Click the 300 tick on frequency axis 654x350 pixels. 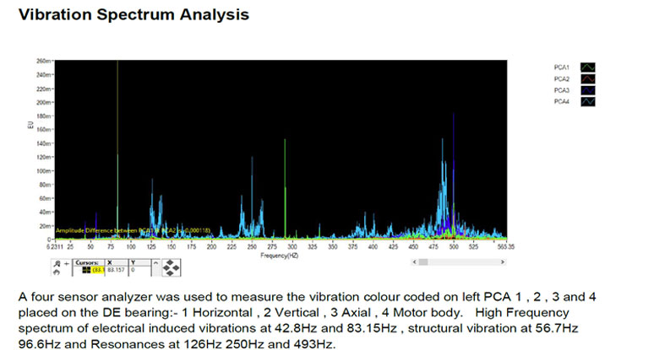pyautogui.click(x=292, y=247)
